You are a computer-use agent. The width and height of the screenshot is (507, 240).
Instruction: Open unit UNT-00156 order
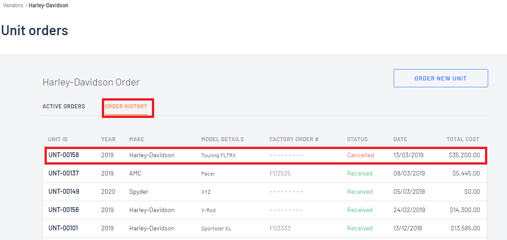[265, 210]
